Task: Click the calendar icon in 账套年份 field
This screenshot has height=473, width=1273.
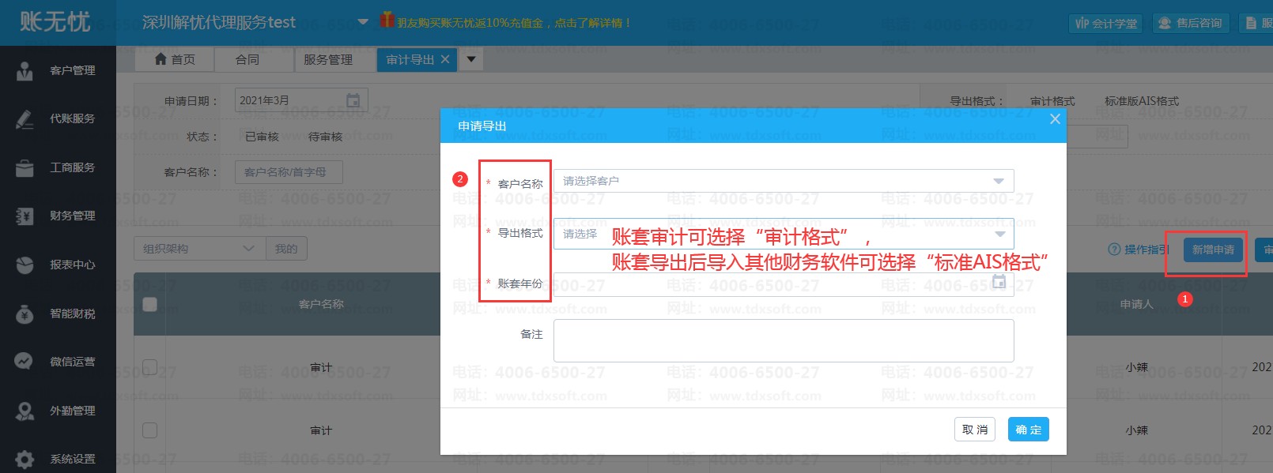Action: click(999, 282)
